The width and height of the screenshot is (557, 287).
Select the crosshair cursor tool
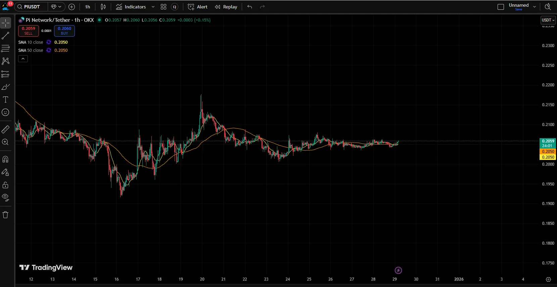pyautogui.click(x=6, y=23)
